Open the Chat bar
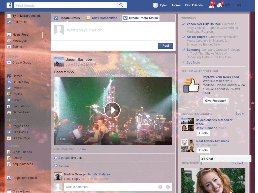 225,159
